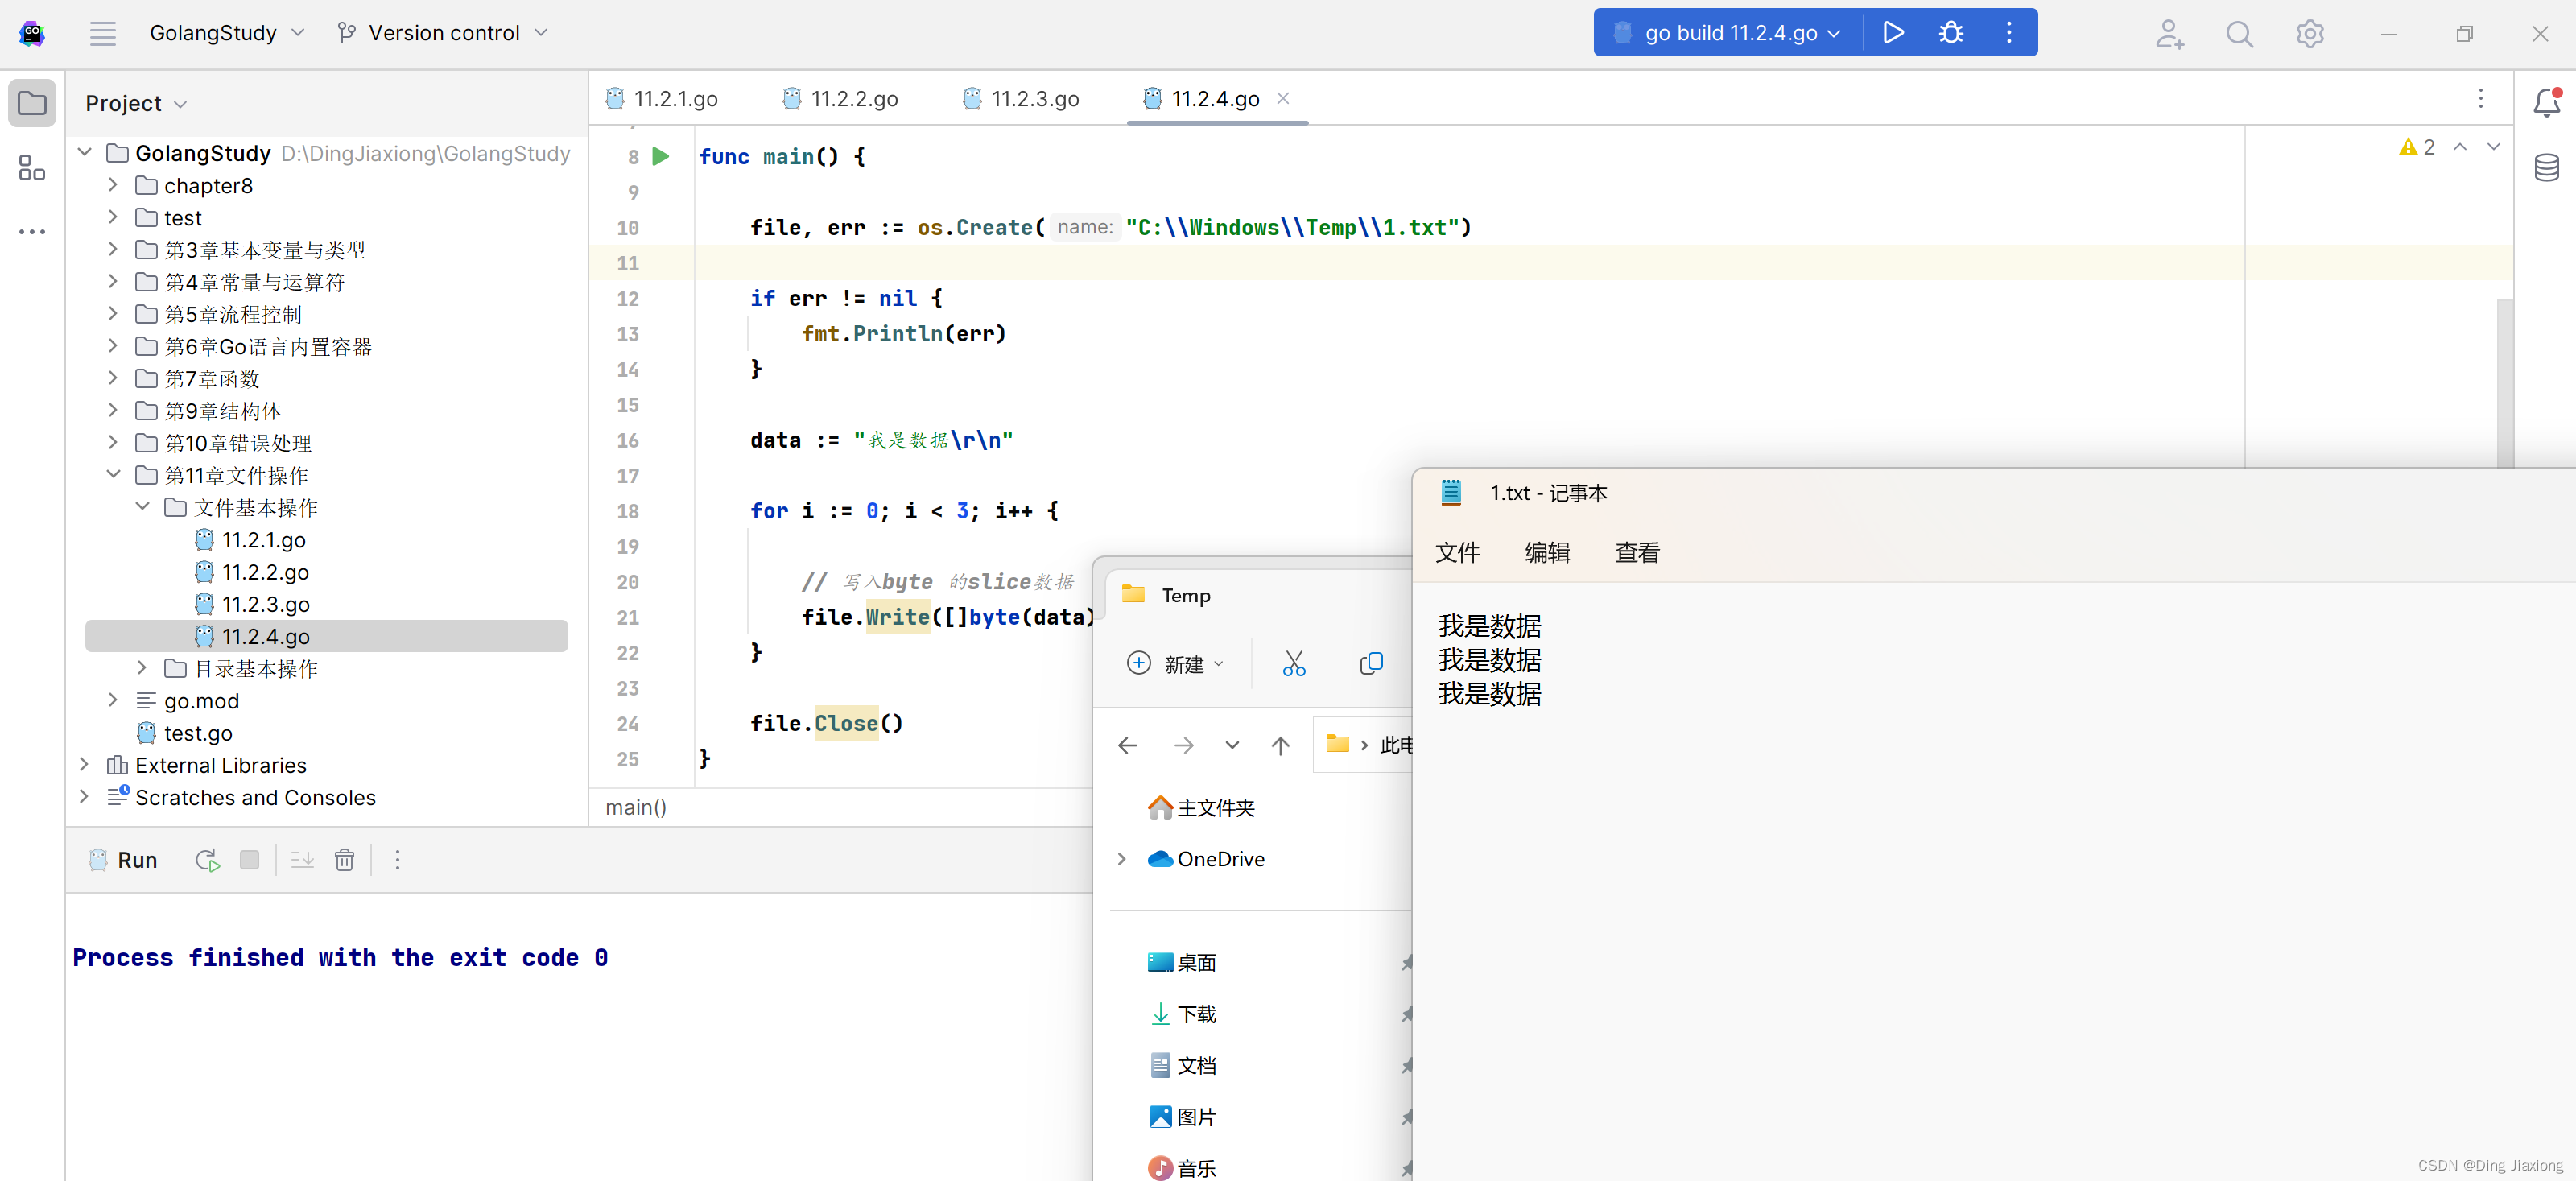Click the gutter run arrow beside func main
Screen dimensions: 2576x1181
click(661, 156)
